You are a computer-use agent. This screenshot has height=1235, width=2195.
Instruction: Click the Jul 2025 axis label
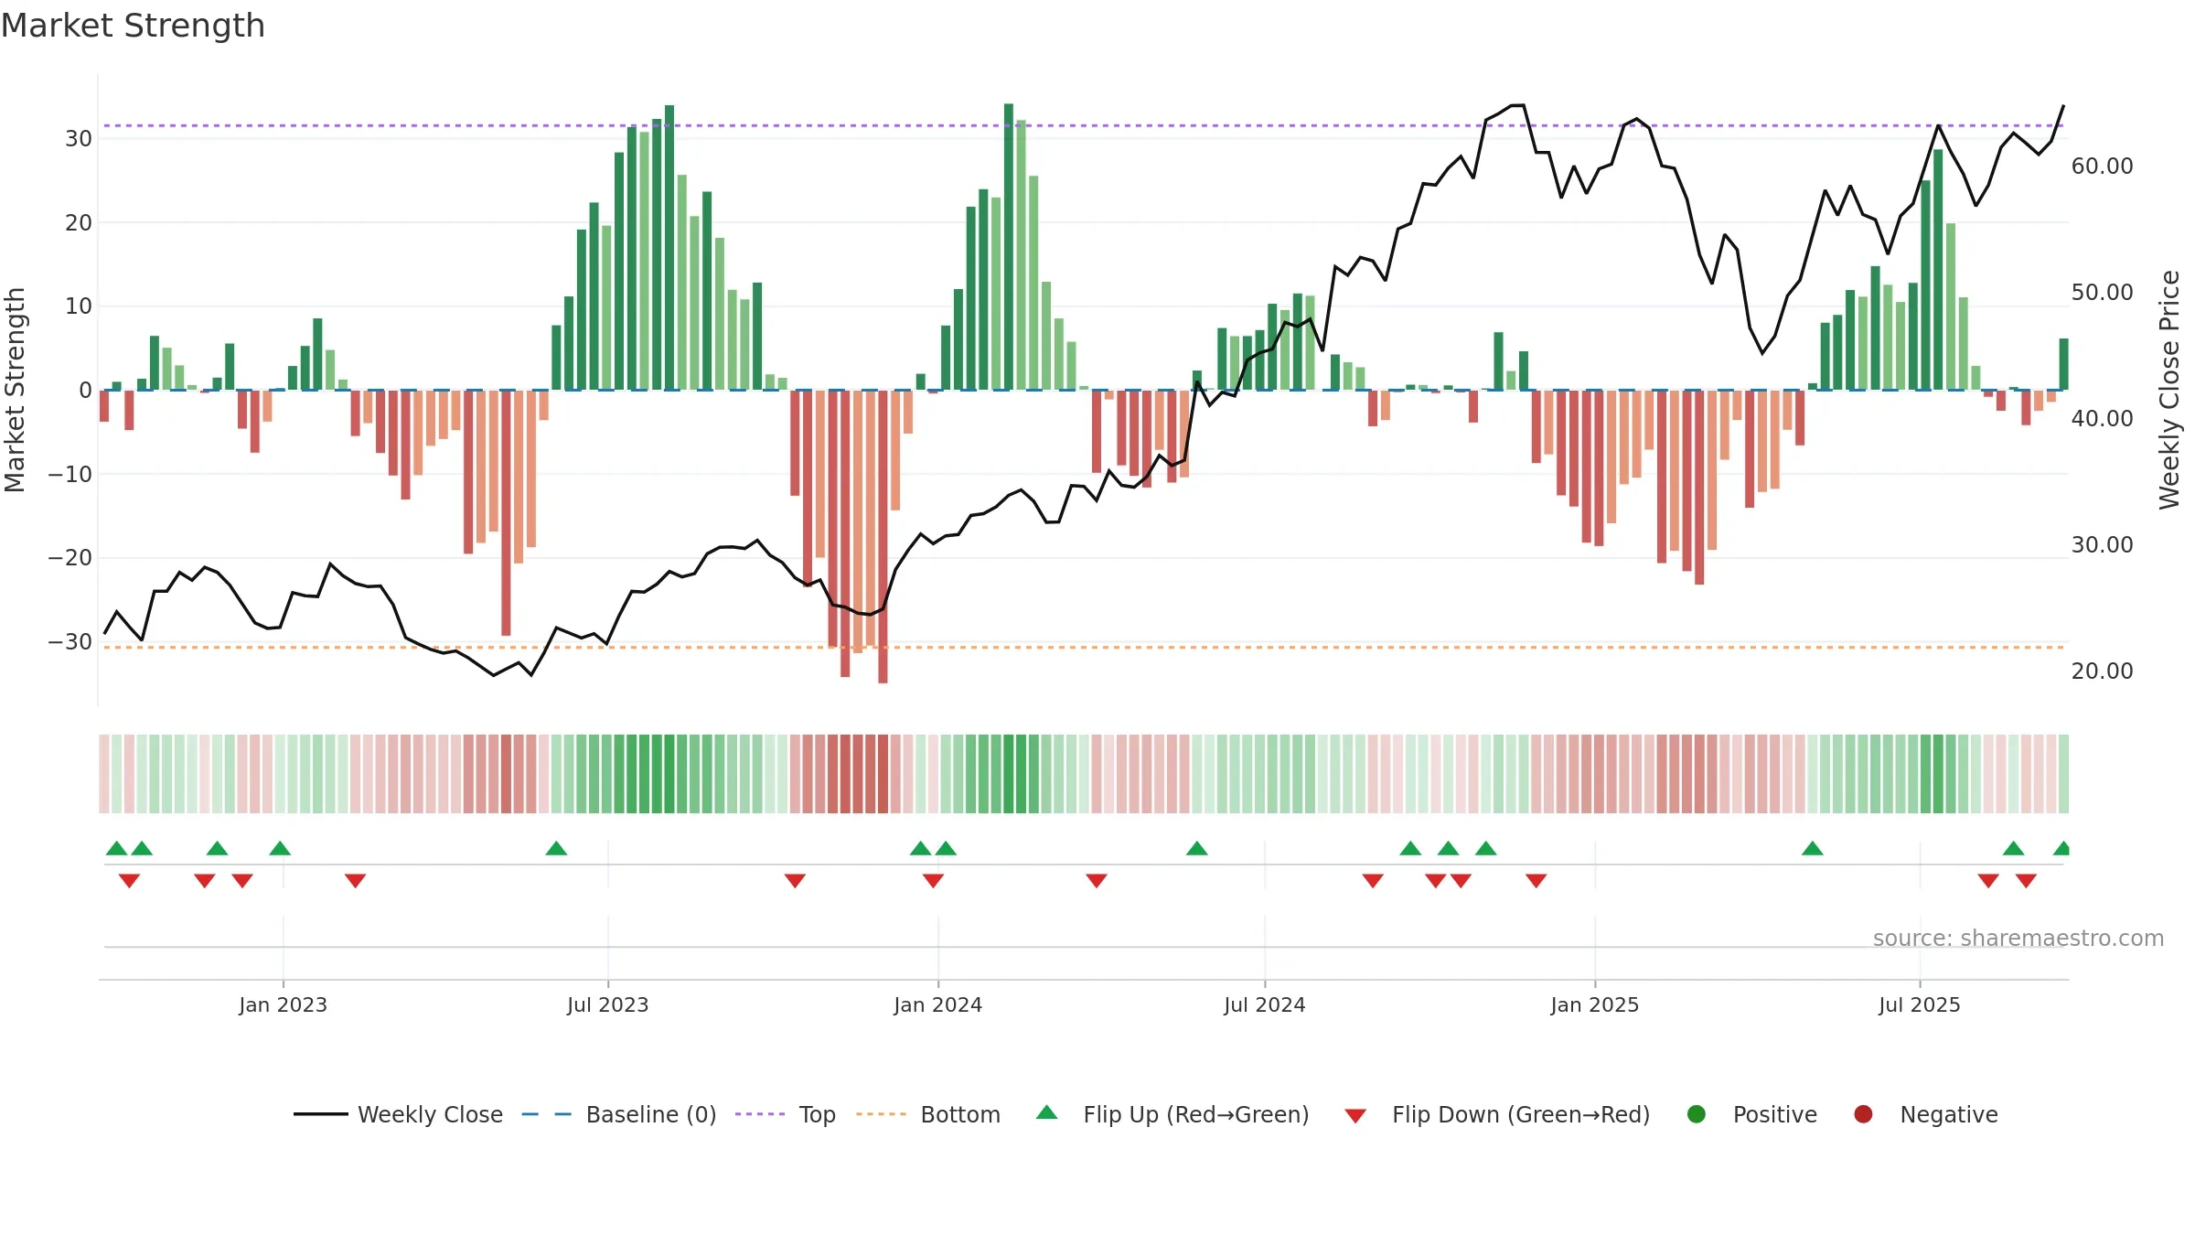pos(1919,1004)
